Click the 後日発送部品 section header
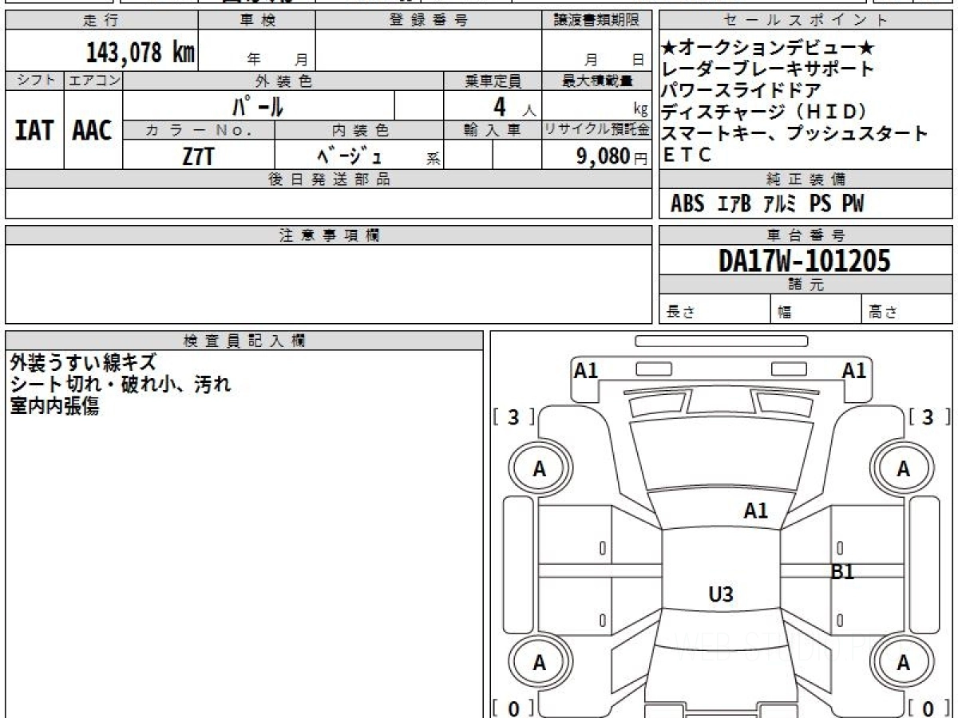The height and width of the screenshot is (718, 958). [328, 179]
